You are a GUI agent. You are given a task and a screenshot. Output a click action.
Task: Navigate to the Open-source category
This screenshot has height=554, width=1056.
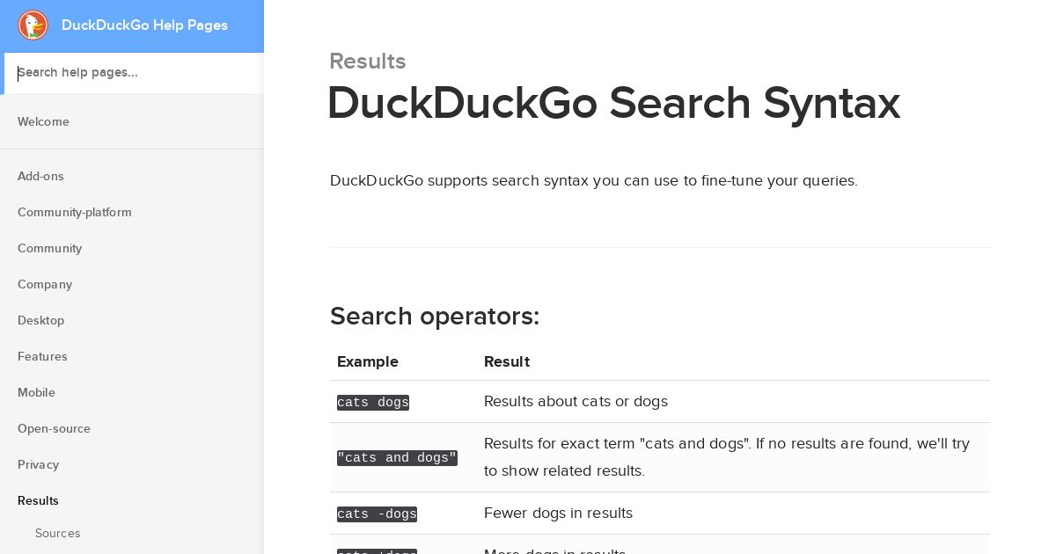pyautogui.click(x=54, y=429)
